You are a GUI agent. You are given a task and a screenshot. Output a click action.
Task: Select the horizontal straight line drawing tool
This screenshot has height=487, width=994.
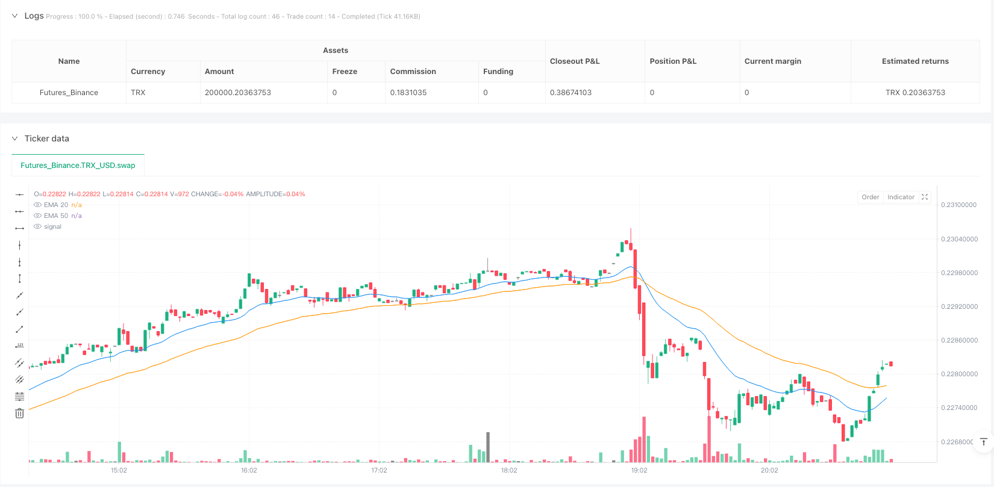point(19,194)
